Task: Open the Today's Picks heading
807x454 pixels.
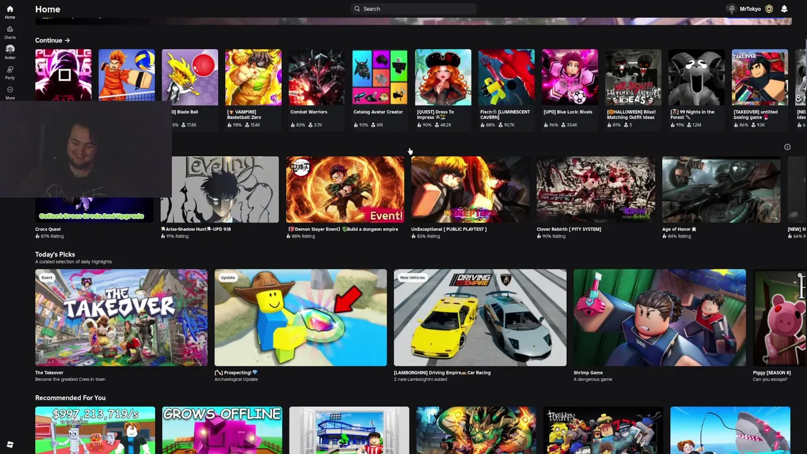Action: 55,254
